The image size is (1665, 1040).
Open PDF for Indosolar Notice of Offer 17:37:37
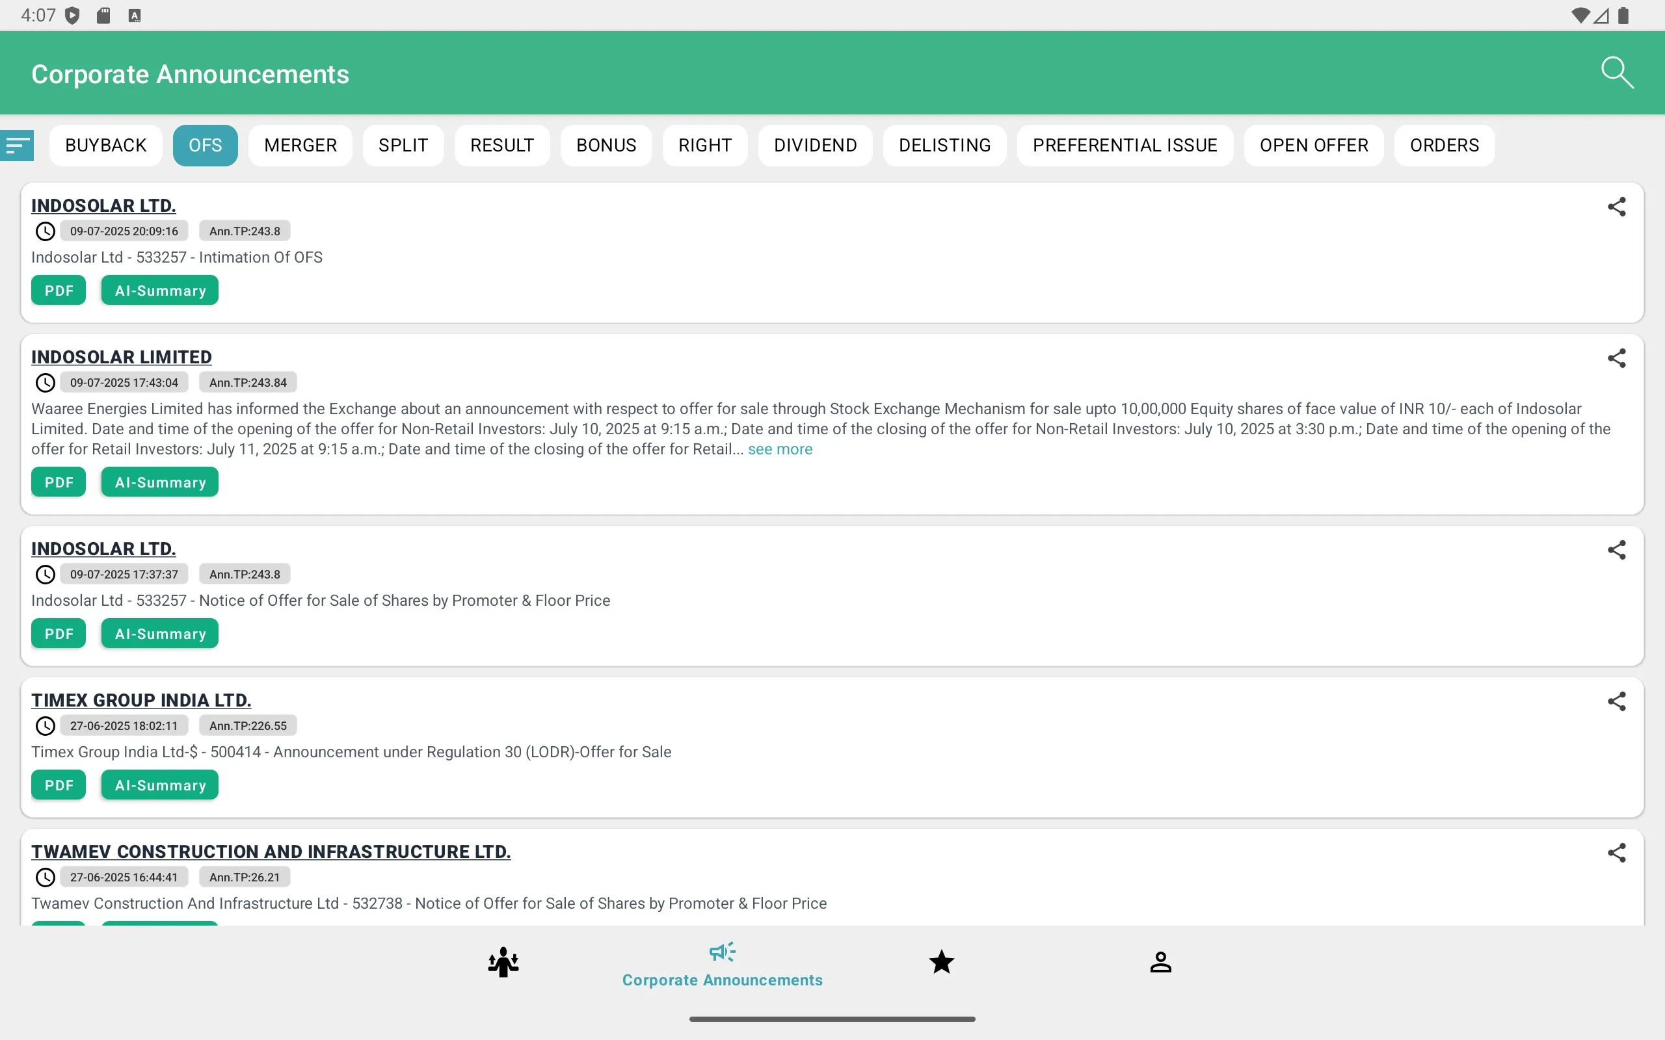click(x=59, y=634)
